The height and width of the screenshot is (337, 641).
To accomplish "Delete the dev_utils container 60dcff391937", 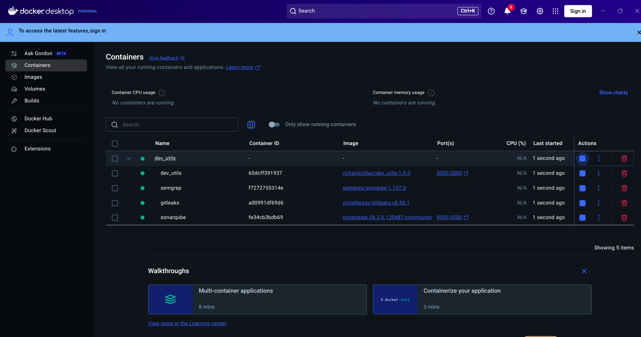I will [x=624, y=173].
